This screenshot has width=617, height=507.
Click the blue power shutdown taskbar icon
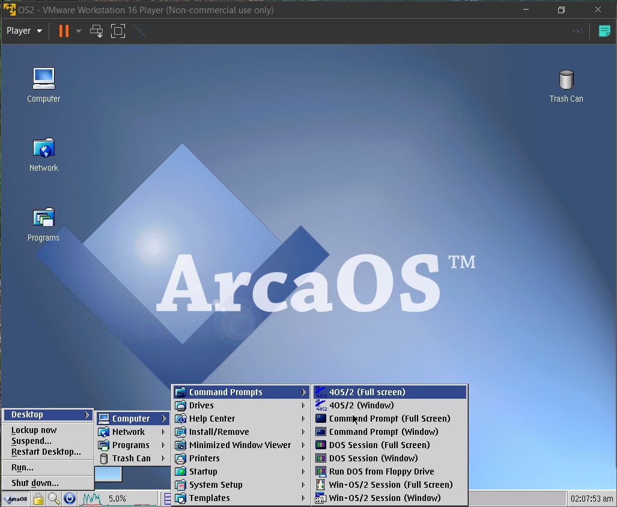pos(70,499)
